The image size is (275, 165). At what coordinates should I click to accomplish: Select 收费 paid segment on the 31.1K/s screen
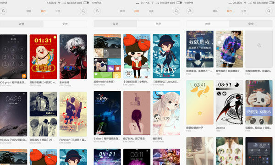click(x=115, y=24)
